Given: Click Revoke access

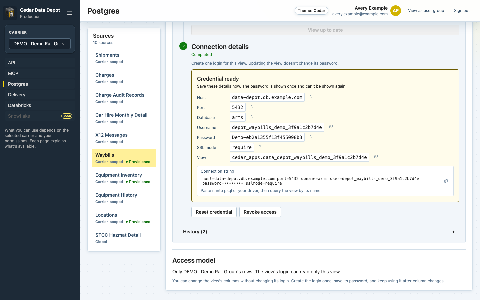Looking at the screenshot, I should [x=260, y=212].
